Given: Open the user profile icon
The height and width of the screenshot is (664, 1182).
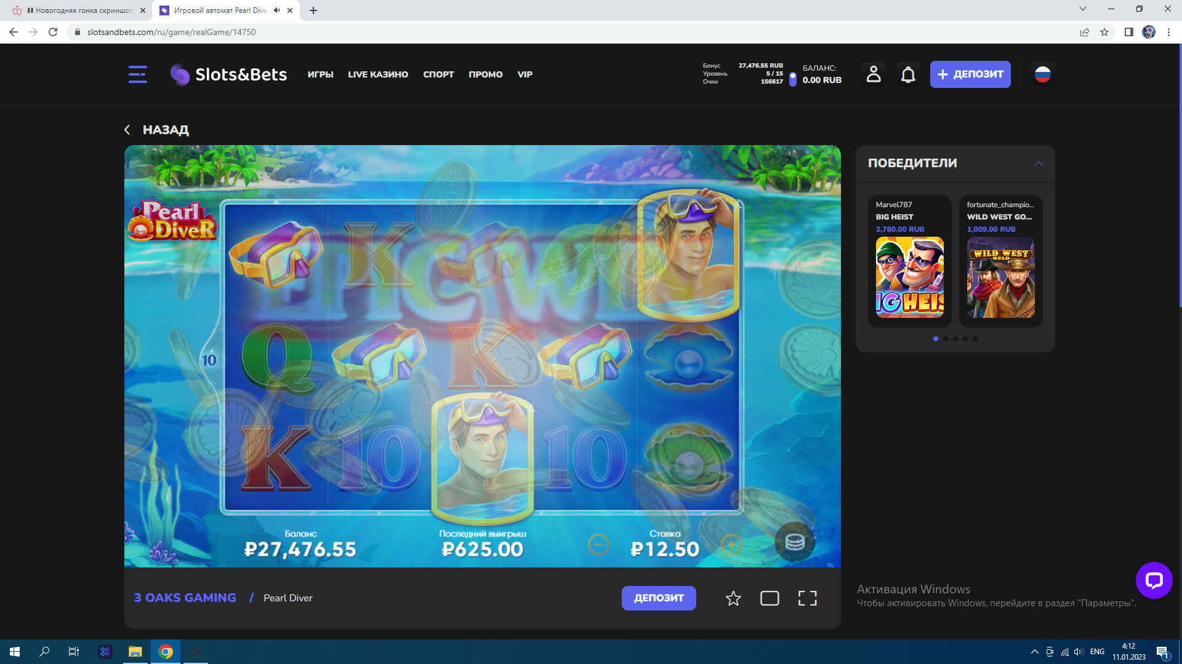Looking at the screenshot, I should pyautogui.click(x=873, y=74).
